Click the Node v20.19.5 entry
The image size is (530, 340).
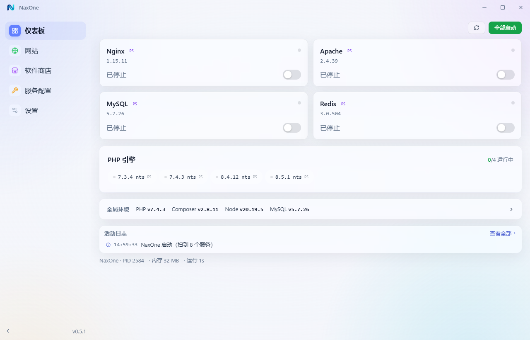point(244,209)
